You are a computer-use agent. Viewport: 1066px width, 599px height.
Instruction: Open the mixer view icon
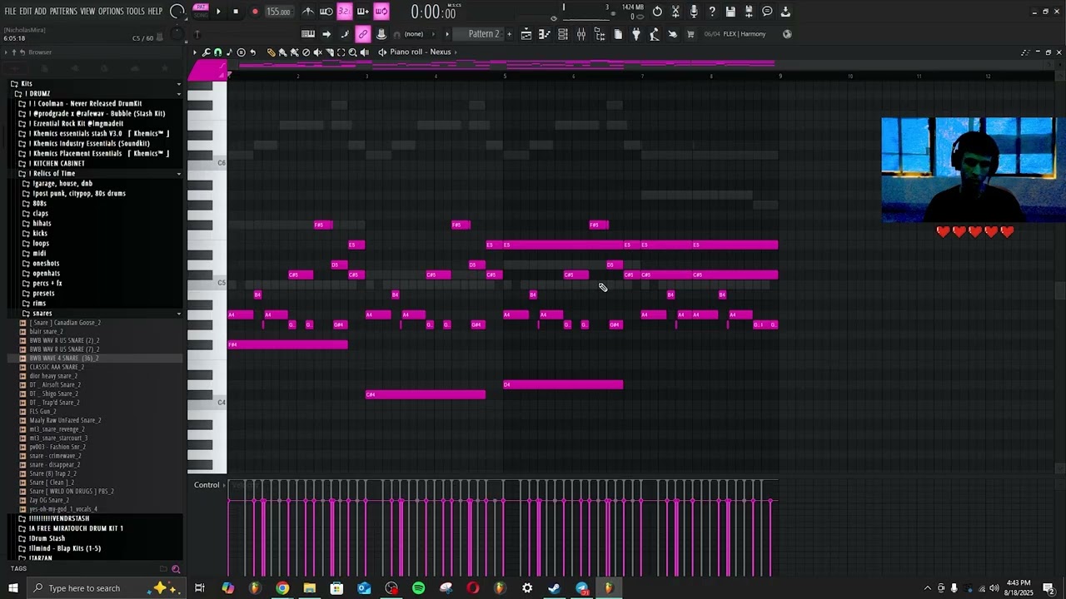pos(581,34)
